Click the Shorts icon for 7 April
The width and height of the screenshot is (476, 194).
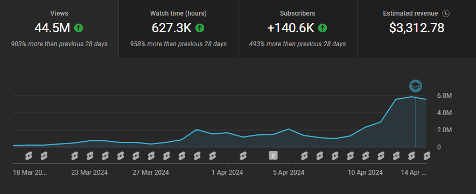coord(320,156)
